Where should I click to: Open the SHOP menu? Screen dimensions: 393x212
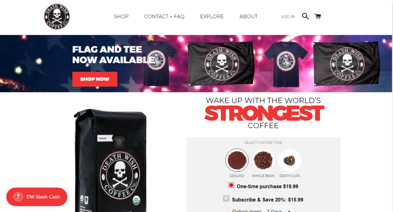click(121, 16)
